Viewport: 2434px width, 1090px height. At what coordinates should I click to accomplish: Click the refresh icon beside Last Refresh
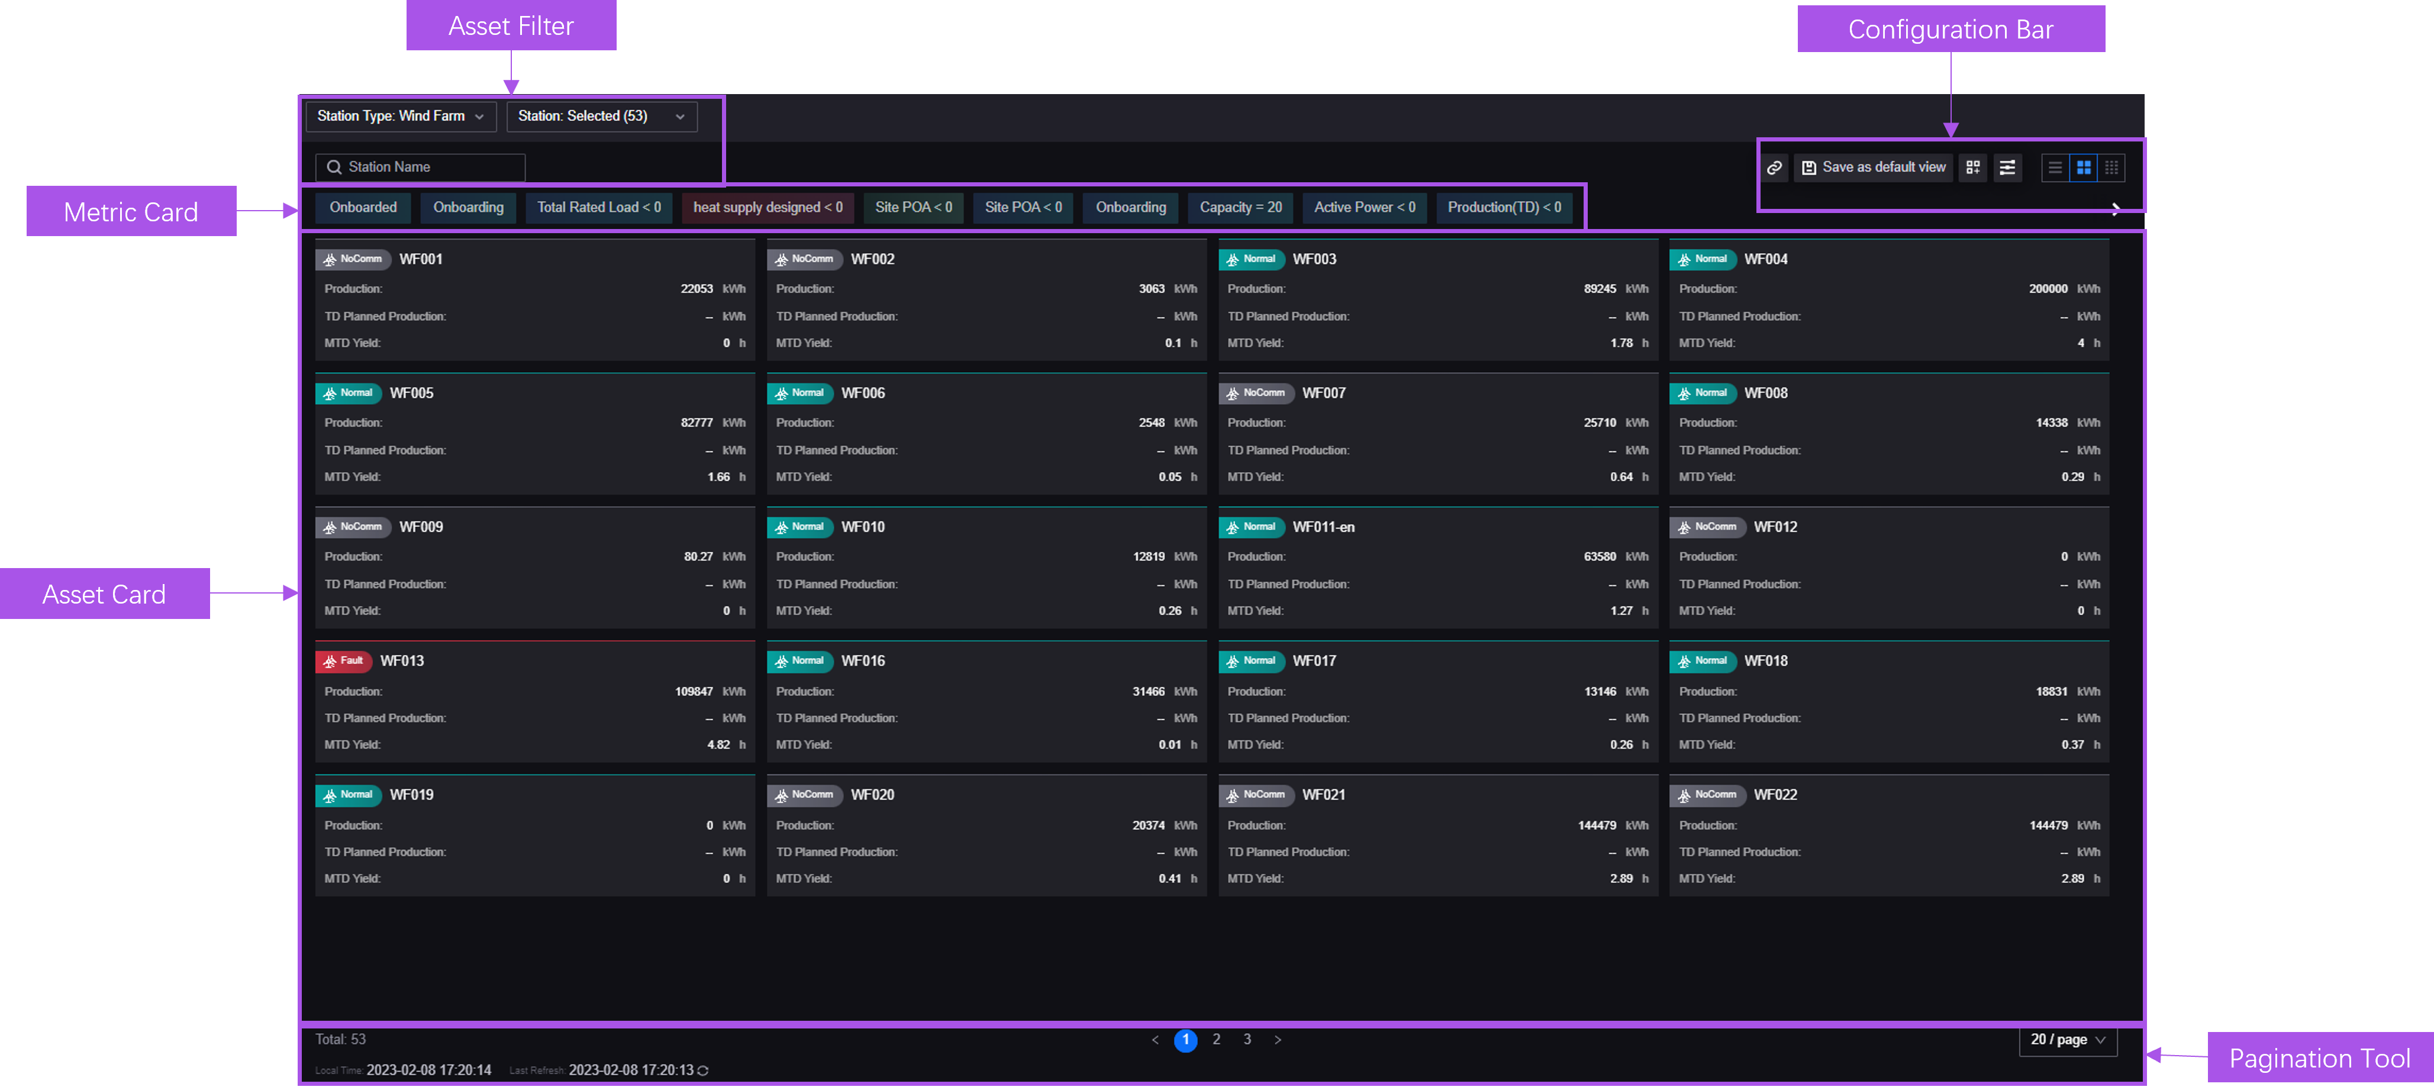[703, 1070]
